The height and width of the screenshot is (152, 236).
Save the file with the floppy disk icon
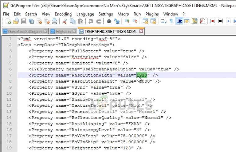[24, 21]
